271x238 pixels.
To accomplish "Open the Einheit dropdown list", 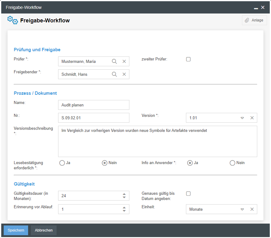I will point(242,209).
